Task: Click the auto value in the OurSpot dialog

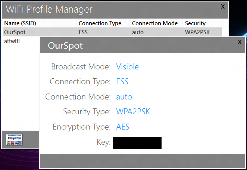Action: click(x=124, y=97)
